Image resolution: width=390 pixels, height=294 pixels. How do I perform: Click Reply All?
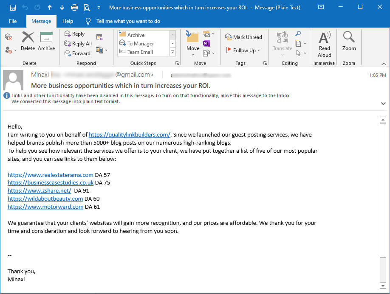point(78,43)
